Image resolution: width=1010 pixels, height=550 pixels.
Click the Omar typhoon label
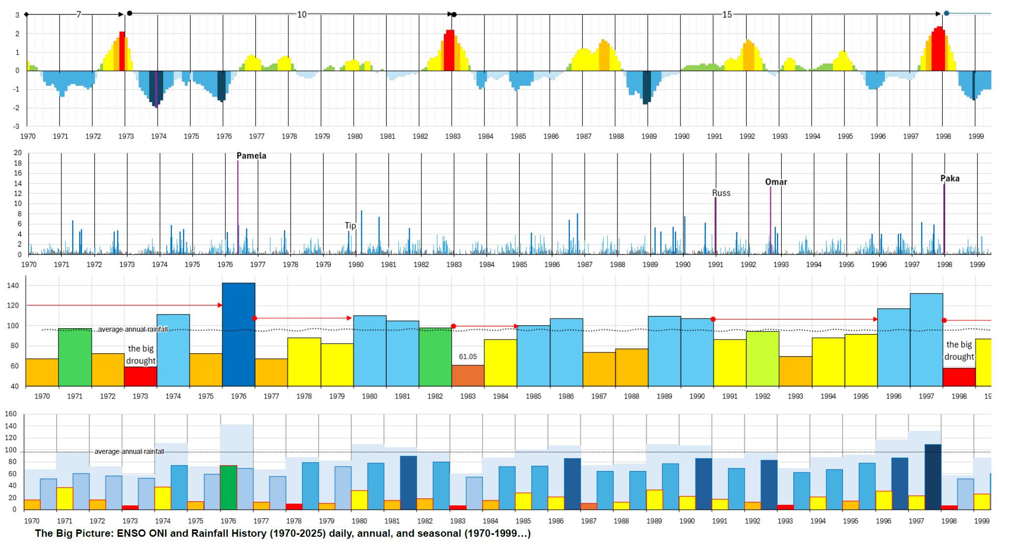point(776,182)
